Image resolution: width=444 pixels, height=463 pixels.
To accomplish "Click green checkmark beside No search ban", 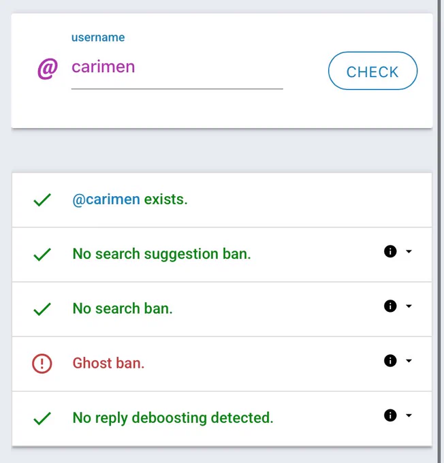I will [x=42, y=309].
